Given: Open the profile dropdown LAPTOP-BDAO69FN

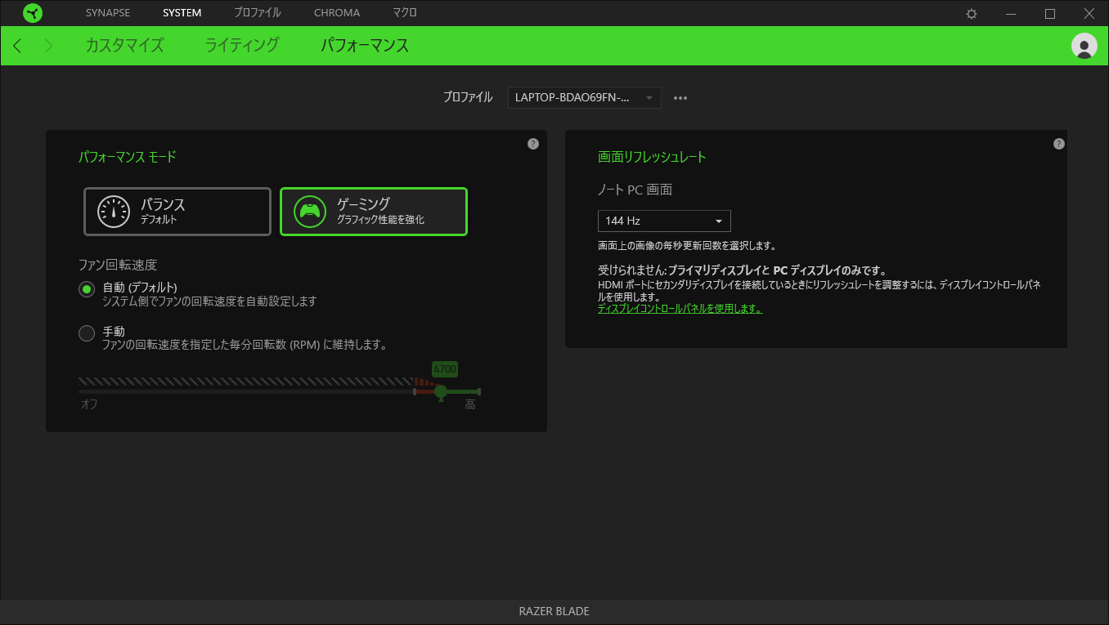Looking at the screenshot, I should click(x=585, y=97).
